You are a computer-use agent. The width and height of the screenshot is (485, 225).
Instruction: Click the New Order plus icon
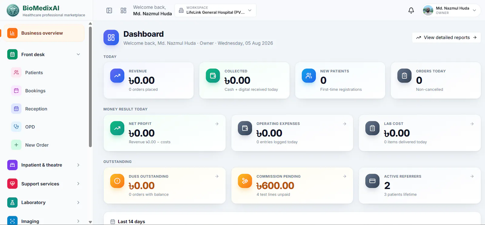point(16,145)
